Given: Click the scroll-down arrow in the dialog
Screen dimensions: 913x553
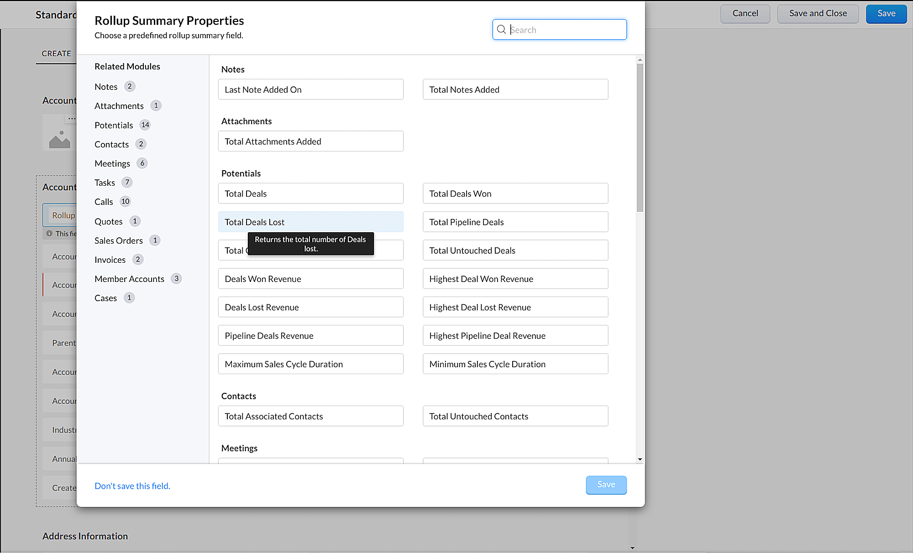Looking at the screenshot, I should (640, 459).
